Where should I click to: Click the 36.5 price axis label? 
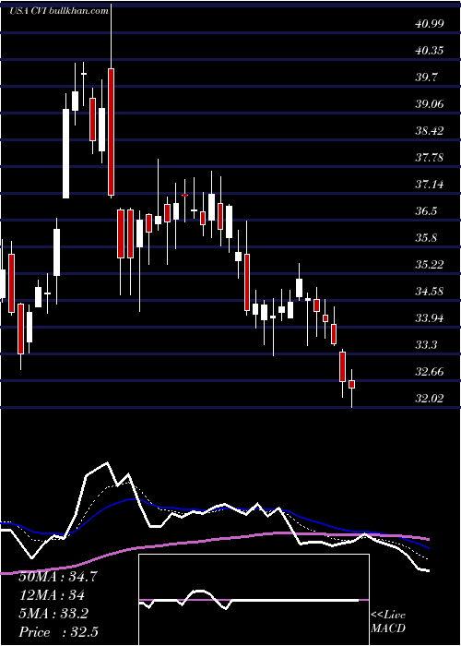(427, 211)
